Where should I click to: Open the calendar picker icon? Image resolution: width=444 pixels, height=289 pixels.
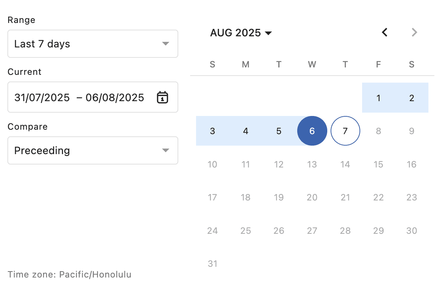pos(162,97)
